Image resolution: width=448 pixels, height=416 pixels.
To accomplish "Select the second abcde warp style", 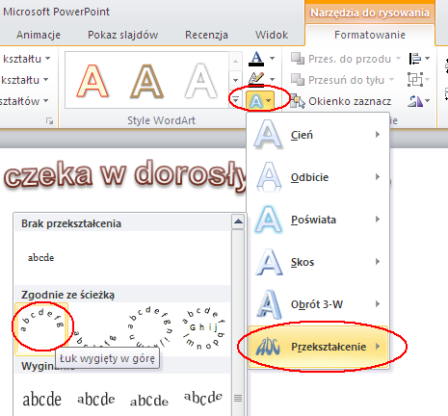I will coord(96,400).
